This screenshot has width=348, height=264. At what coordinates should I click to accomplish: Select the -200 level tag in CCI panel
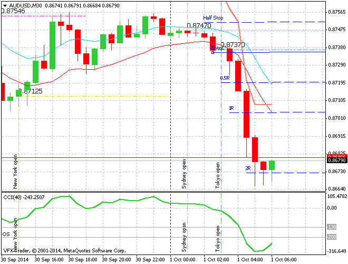pos(331,237)
